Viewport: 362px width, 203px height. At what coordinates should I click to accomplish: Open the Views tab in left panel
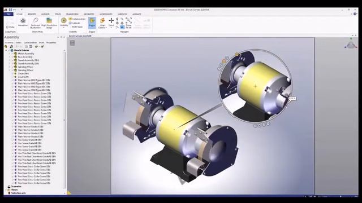19,43
